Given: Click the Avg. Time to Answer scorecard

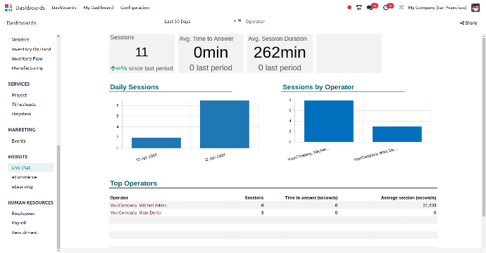Looking at the screenshot, I should click(x=211, y=53).
